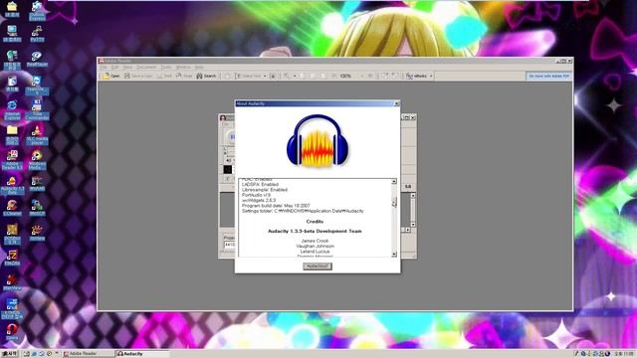Click the Search binoculars button in Adobe Reader

click(206, 76)
